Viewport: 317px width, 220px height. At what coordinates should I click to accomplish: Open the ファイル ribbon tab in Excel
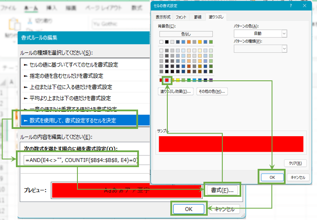pyautogui.click(x=8, y=8)
